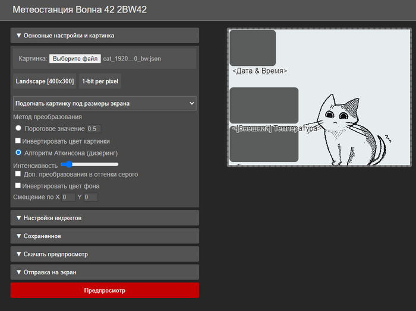The width and height of the screenshot is (416, 311).
Task: Check Доп. преобразования в оттенки серого
Action: pyautogui.click(x=18, y=174)
